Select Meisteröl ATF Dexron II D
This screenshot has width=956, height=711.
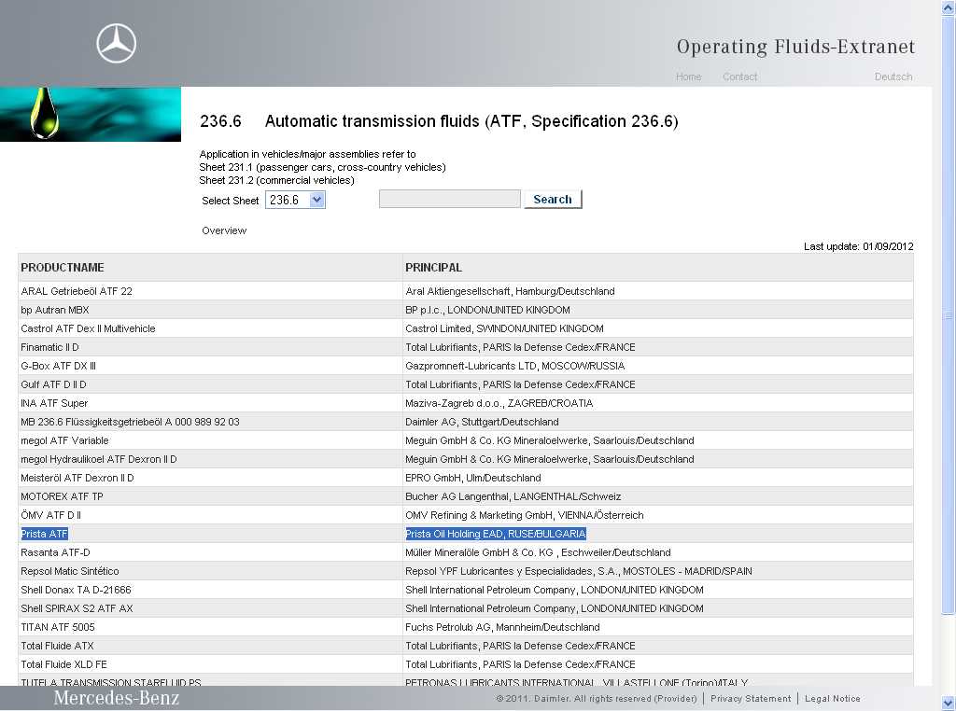pos(77,478)
